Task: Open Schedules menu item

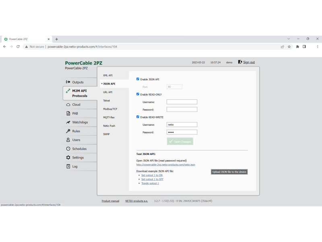Action: tap(80, 148)
